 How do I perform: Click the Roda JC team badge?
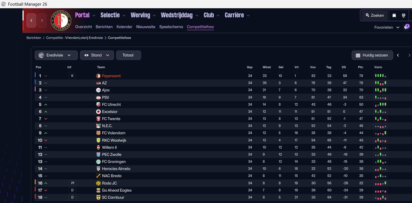click(x=98, y=183)
